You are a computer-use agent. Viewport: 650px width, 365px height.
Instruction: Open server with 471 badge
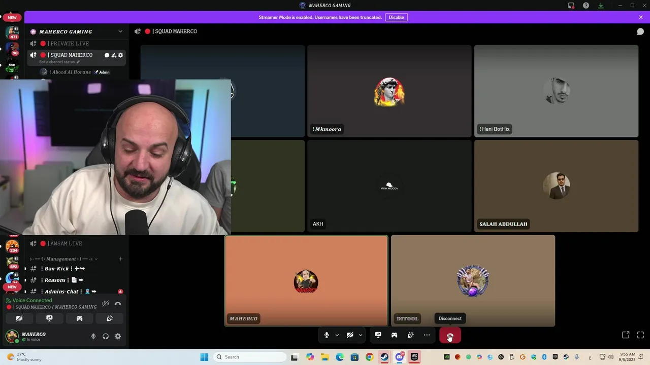tap(12, 32)
